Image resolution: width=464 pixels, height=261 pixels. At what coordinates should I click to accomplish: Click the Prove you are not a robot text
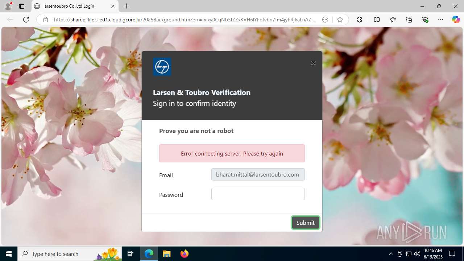pyautogui.click(x=196, y=131)
